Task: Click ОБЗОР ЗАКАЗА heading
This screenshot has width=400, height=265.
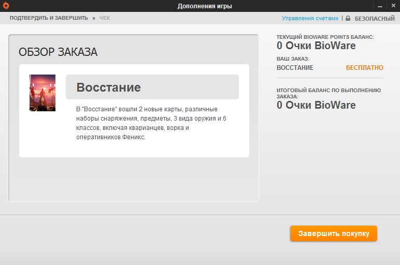Action: (58, 52)
